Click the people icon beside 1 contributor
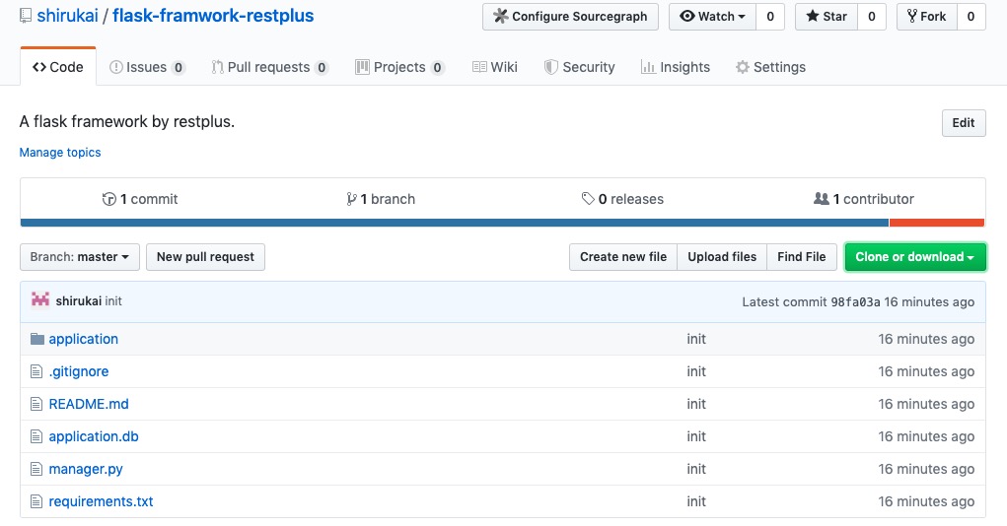 822,199
